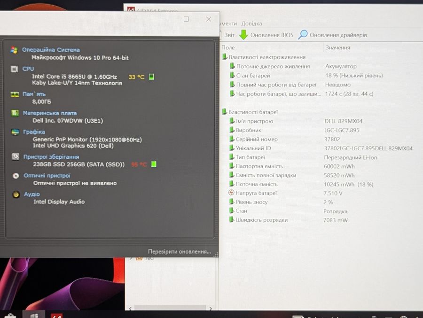The width and height of the screenshot is (423, 318).
Task: Click the icon beside Рівень зносу
Action: click(231, 202)
